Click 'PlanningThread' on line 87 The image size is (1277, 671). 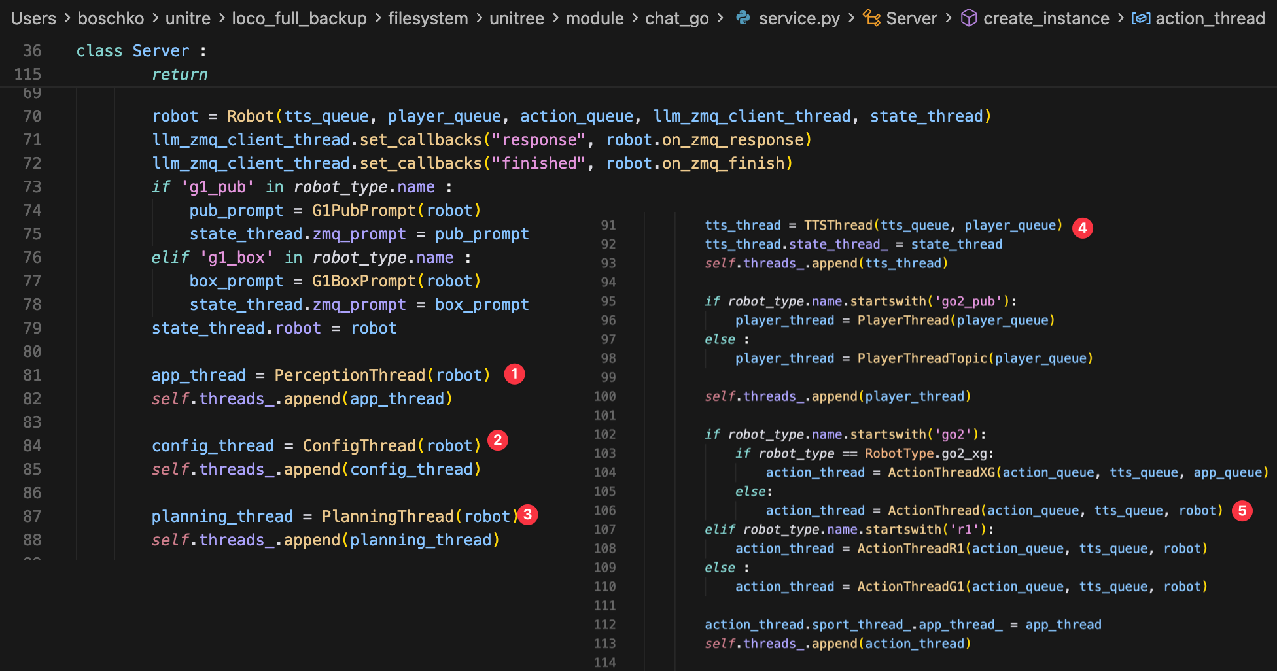pyautogui.click(x=388, y=517)
